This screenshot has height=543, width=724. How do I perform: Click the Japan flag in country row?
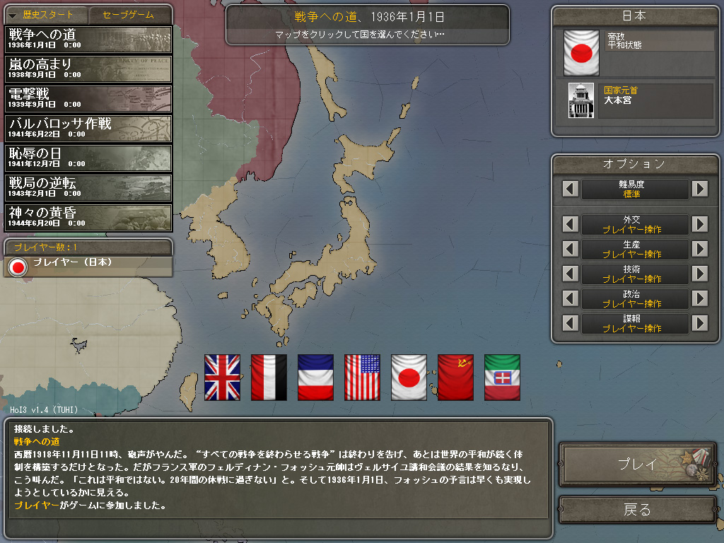tap(409, 378)
